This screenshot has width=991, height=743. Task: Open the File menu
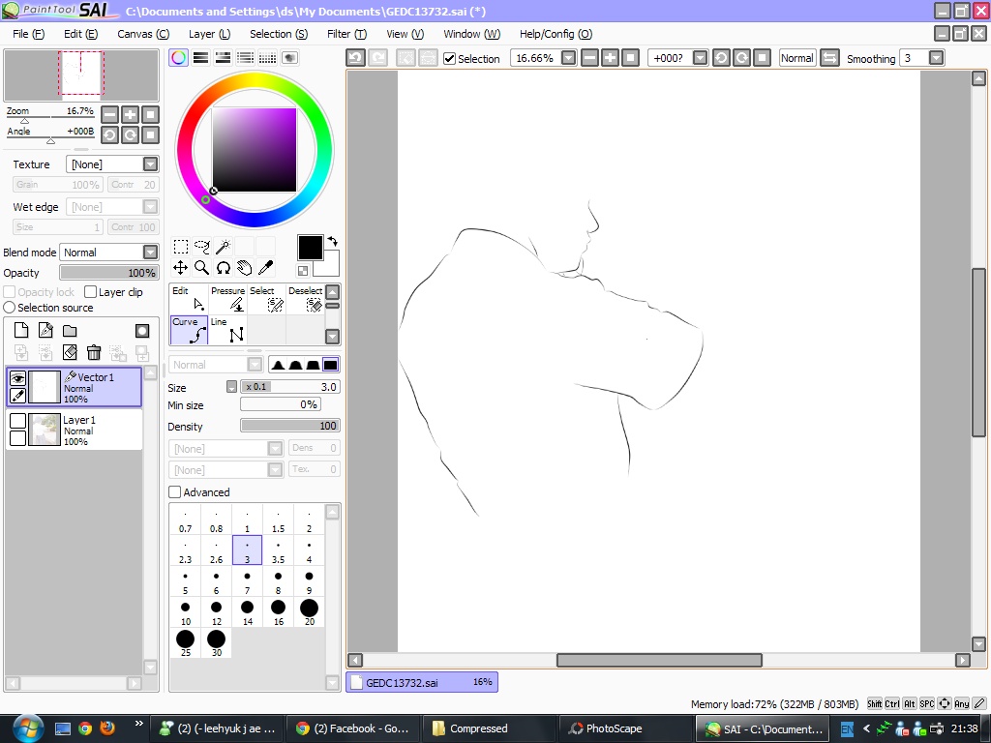pyautogui.click(x=28, y=34)
